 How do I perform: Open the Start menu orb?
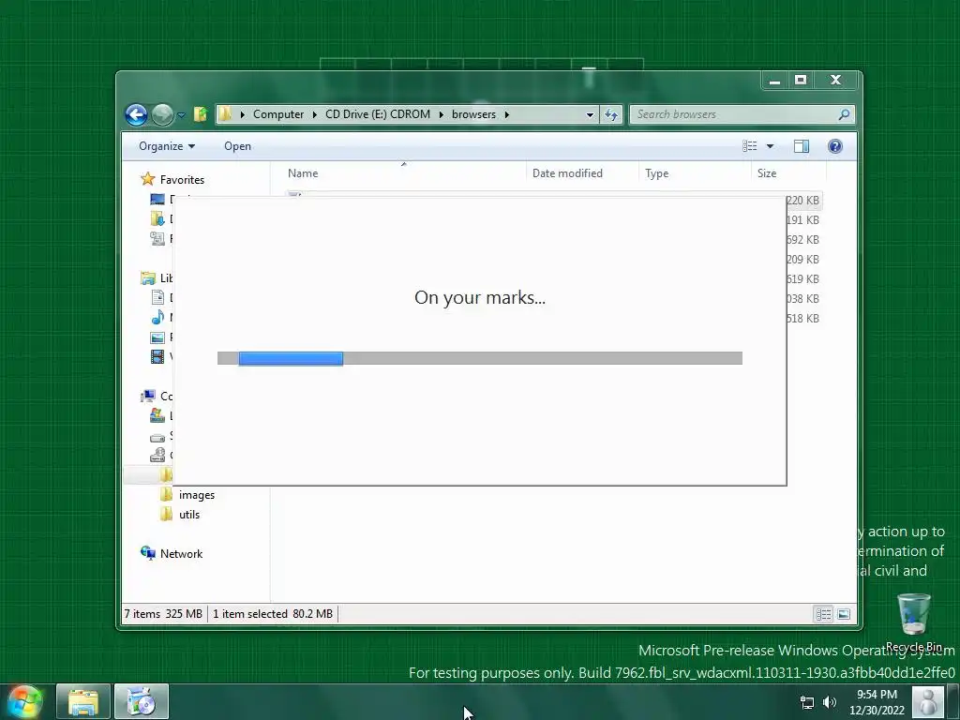(x=24, y=701)
